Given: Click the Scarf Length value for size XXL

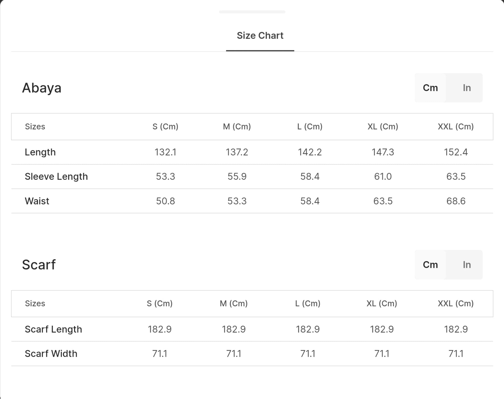Looking at the screenshot, I should point(456,329).
